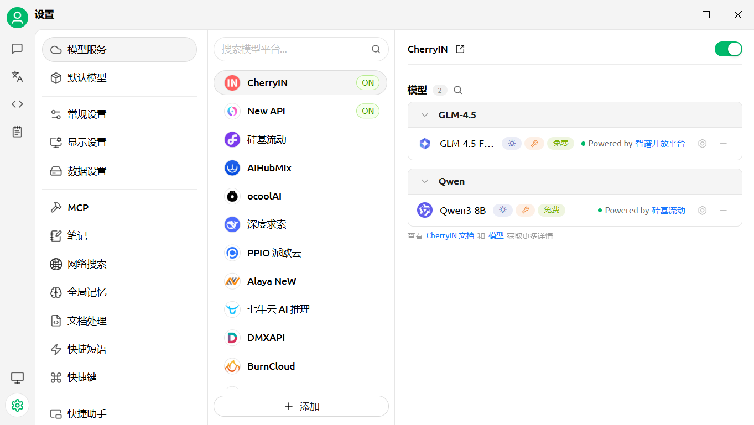
Task: Open the chat assistant icon in left sidebar
Action: [x=17, y=49]
